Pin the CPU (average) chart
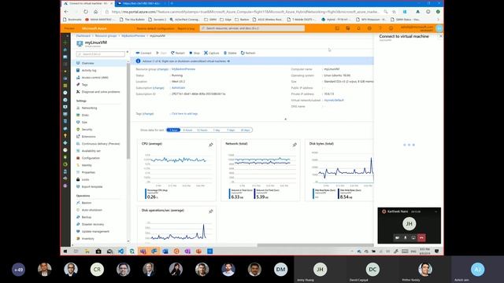504x283 pixels. pyautogui.click(x=211, y=145)
